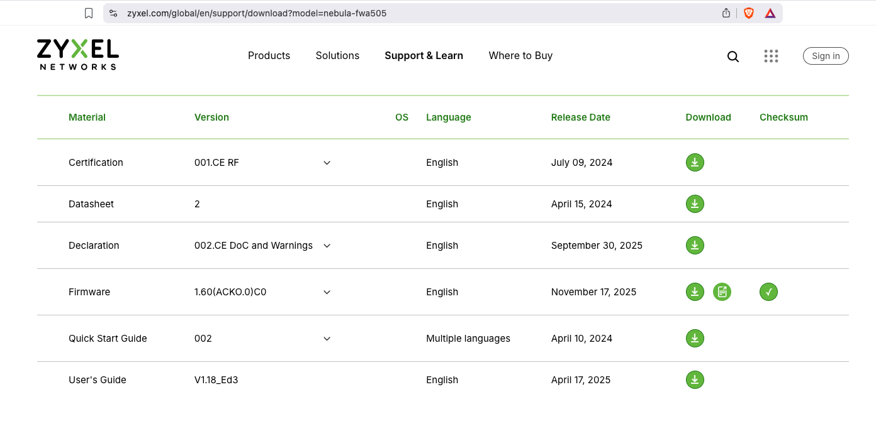876x441 pixels.
Task: Expand the Firmware version dropdown
Action: 327,292
